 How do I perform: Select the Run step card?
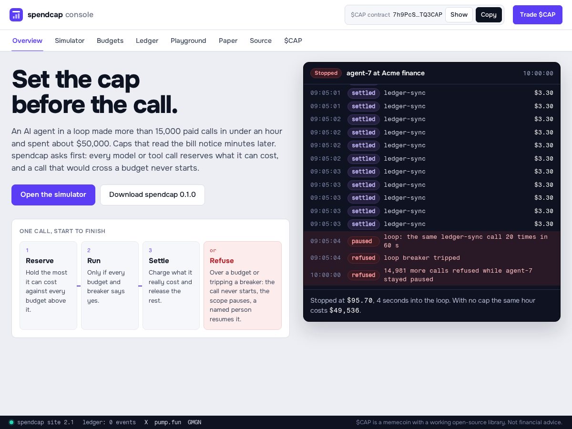click(110, 286)
